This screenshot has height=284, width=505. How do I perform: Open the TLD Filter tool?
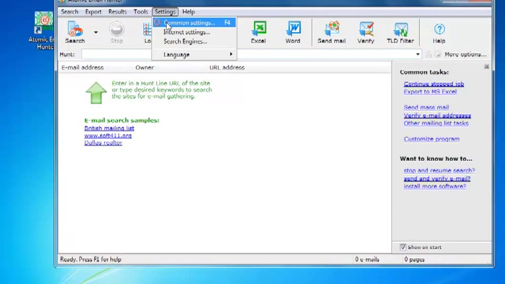400,33
